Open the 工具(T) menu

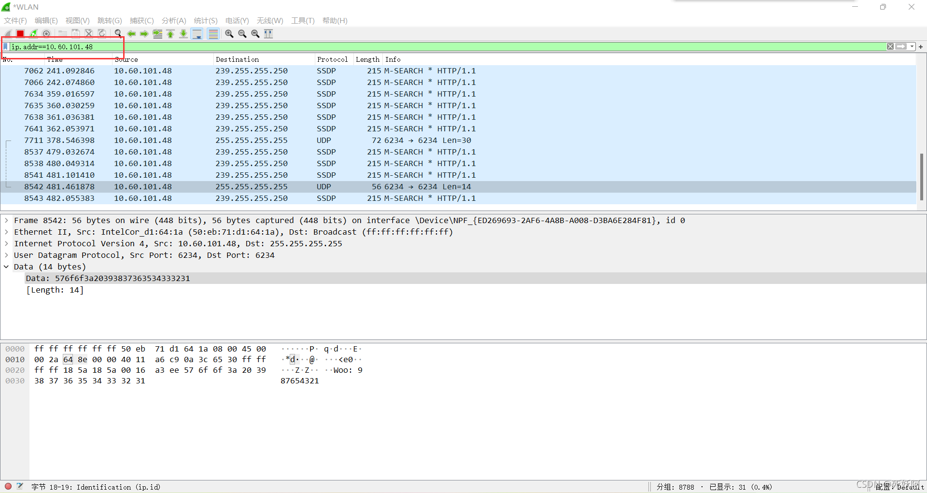tap(303, 20)
